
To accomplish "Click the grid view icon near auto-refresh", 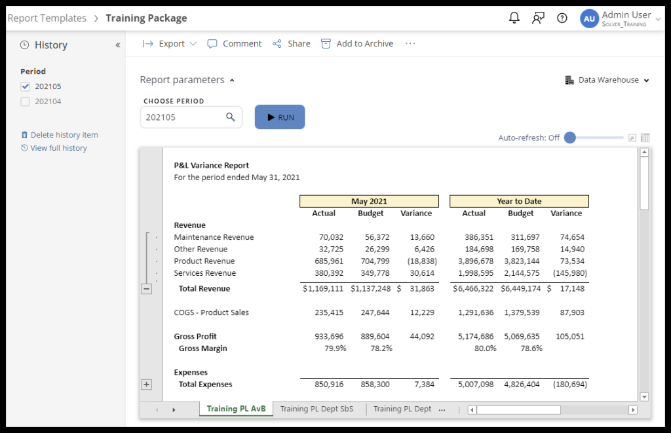I will pos(645,138).
